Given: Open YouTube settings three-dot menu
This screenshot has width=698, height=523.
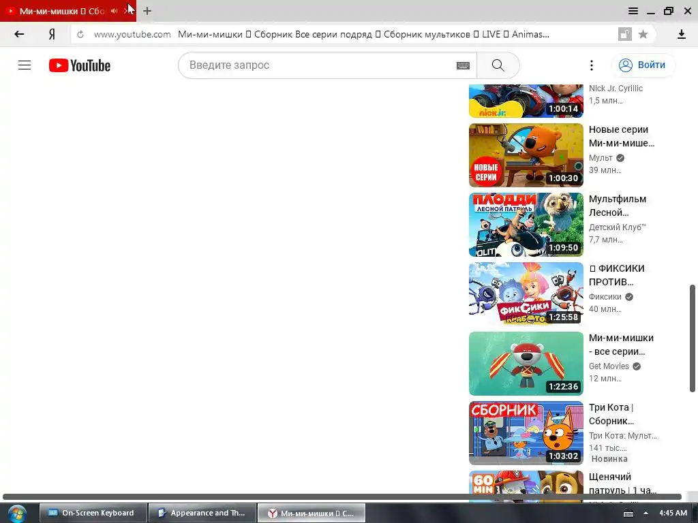Looking at the screenshot, I should (x=592, y=65).
